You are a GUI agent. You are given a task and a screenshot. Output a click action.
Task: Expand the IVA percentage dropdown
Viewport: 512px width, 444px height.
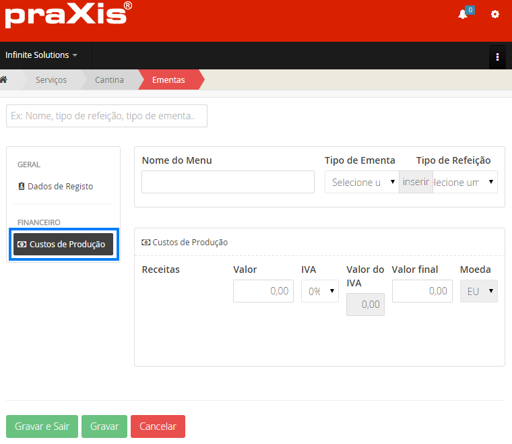319,291
